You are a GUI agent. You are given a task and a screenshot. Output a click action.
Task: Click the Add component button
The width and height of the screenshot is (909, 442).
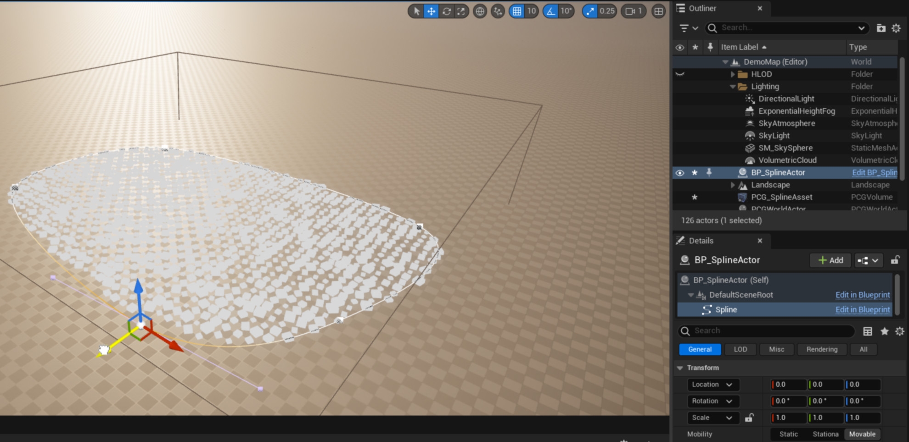click(x=830, y=260)
